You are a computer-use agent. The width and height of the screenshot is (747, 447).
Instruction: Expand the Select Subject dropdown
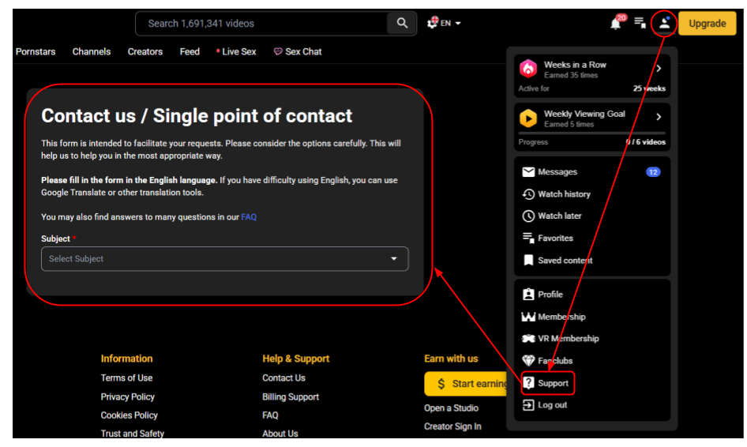click(224, 259)
